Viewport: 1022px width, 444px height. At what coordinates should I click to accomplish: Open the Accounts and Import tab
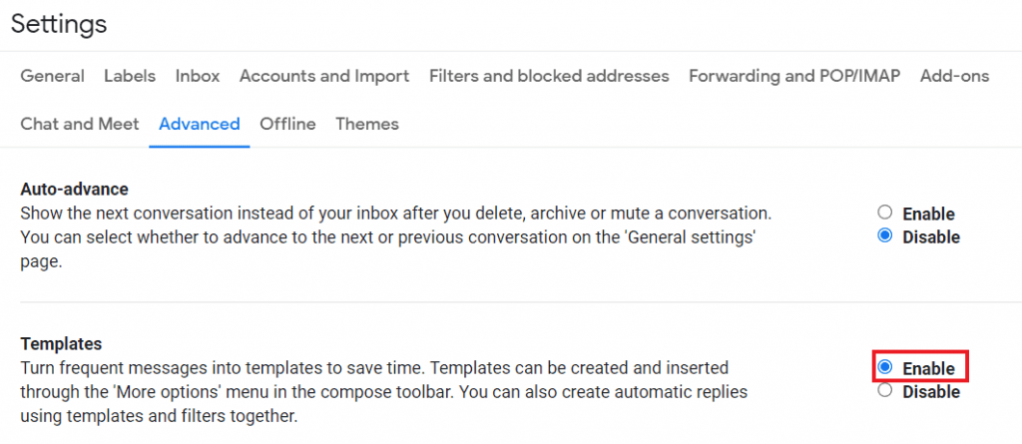(x=324, y=76)
